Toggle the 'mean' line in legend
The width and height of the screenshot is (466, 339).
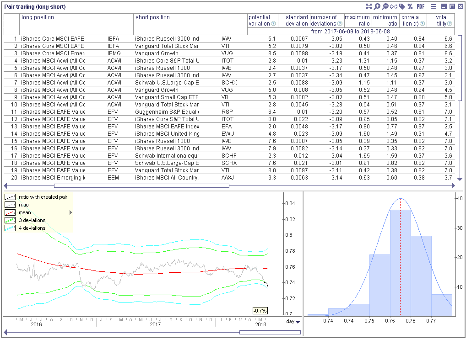[x=18, y=212]
